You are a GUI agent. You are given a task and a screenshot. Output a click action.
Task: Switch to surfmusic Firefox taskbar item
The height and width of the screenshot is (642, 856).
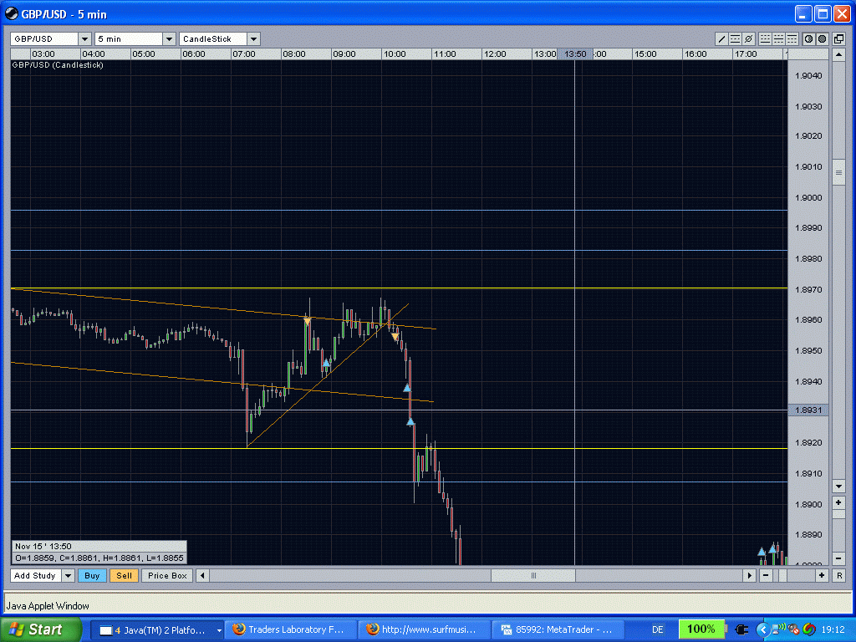click(424, 630)
